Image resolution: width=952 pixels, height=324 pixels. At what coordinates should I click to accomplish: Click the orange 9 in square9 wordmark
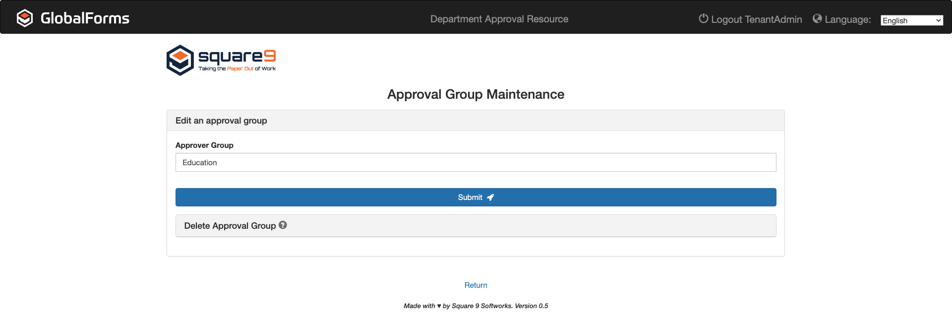tap(269, 56)
